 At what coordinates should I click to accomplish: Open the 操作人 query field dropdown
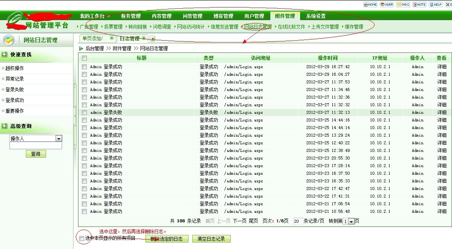click(x=59, y=139)
